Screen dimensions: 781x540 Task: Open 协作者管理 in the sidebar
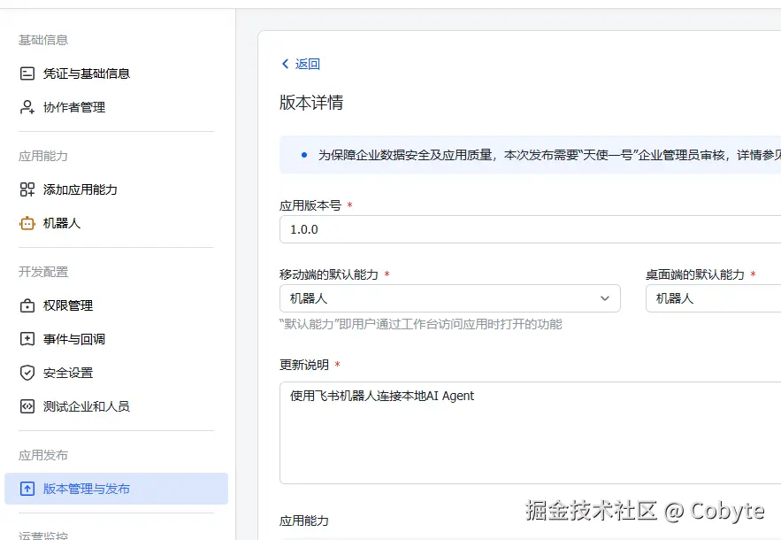[74, 107]
